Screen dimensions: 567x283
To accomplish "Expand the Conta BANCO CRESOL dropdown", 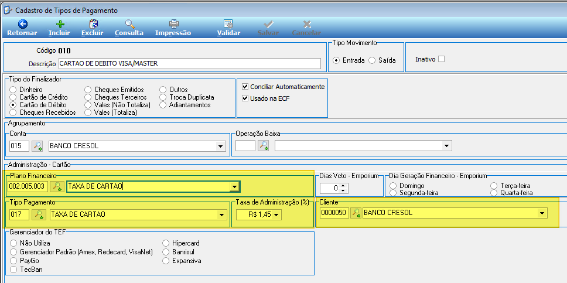I will pos(220,146).
